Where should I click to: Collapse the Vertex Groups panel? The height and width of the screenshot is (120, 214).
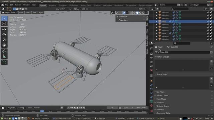(163, 57)
